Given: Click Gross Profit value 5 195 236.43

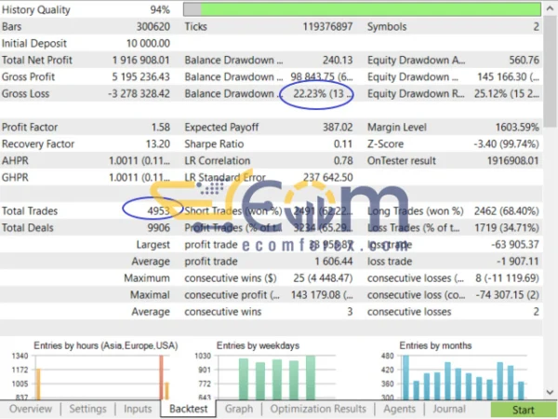Looking at the screenshot, I should click(x=141, y=76).
